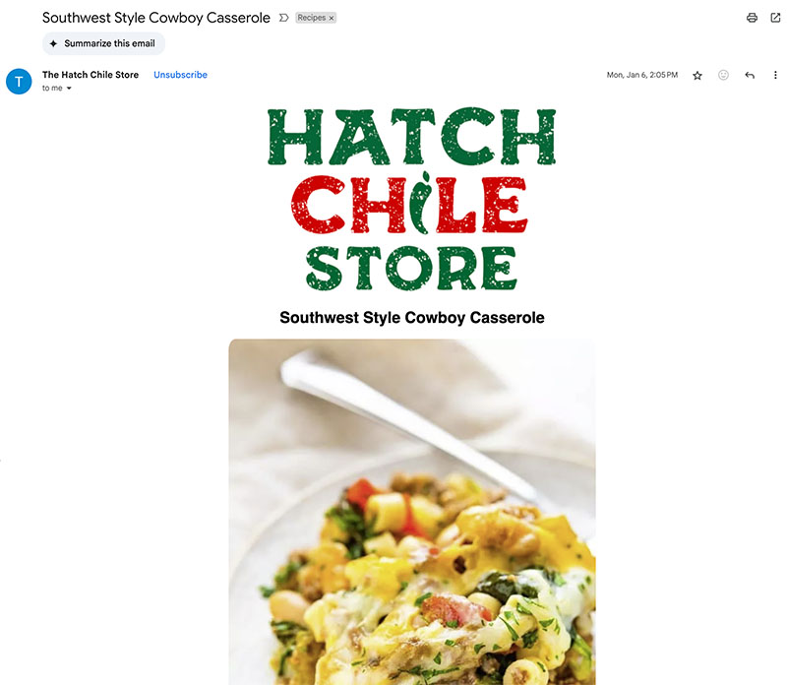Click the Unsubscribe link

tap(180, 75)
